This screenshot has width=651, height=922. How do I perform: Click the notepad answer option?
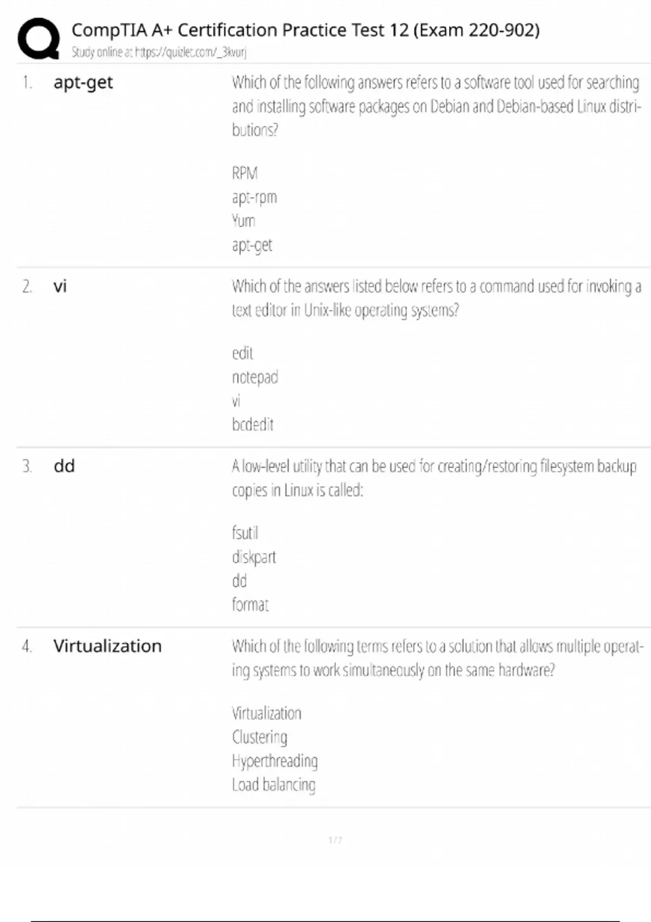click(x=255, y=377)
